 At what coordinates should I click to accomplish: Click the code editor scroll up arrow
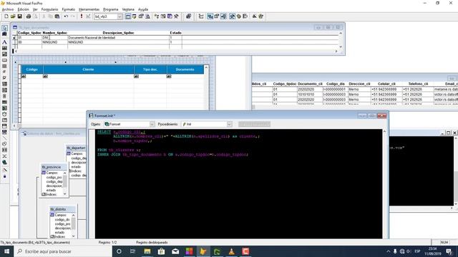click(384, 131)
